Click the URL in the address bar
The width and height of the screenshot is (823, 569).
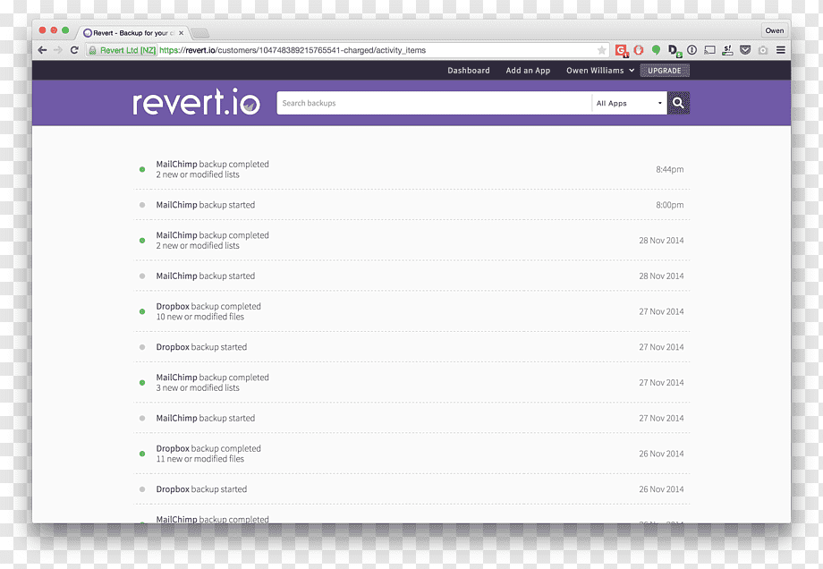pos(293,50)
